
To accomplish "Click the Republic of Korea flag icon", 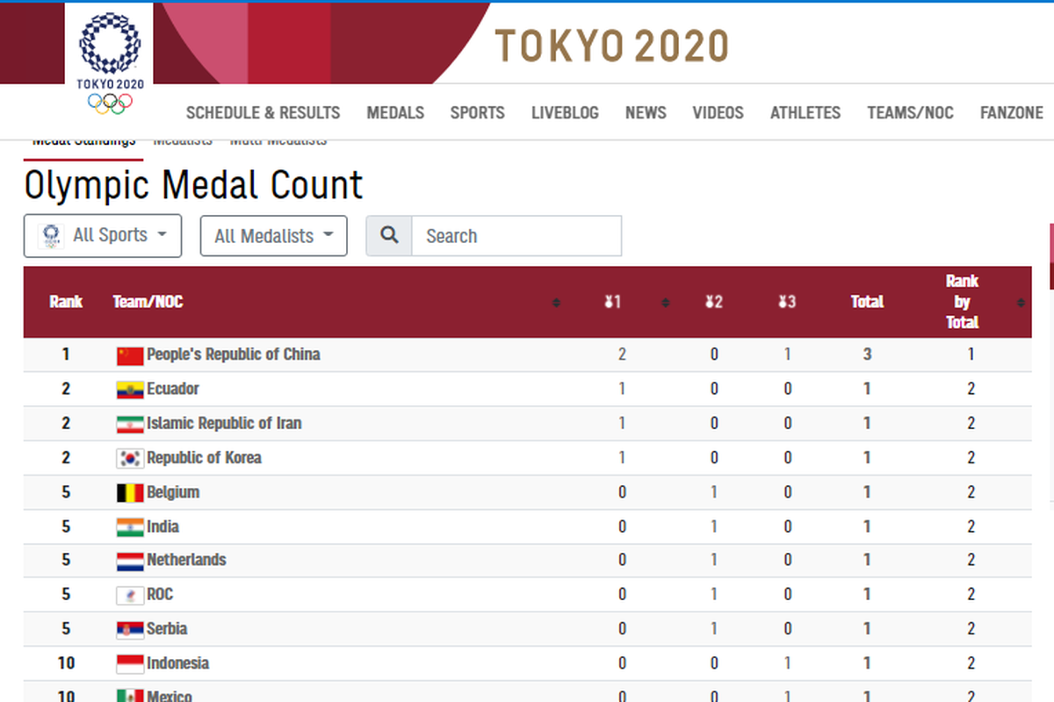I will (x=130, y=458).
